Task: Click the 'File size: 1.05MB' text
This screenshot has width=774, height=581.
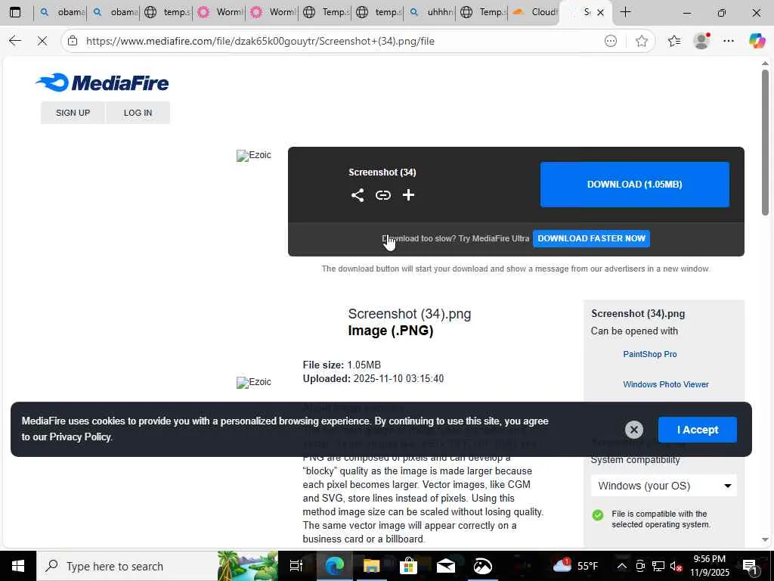Action: click(342, 365)
